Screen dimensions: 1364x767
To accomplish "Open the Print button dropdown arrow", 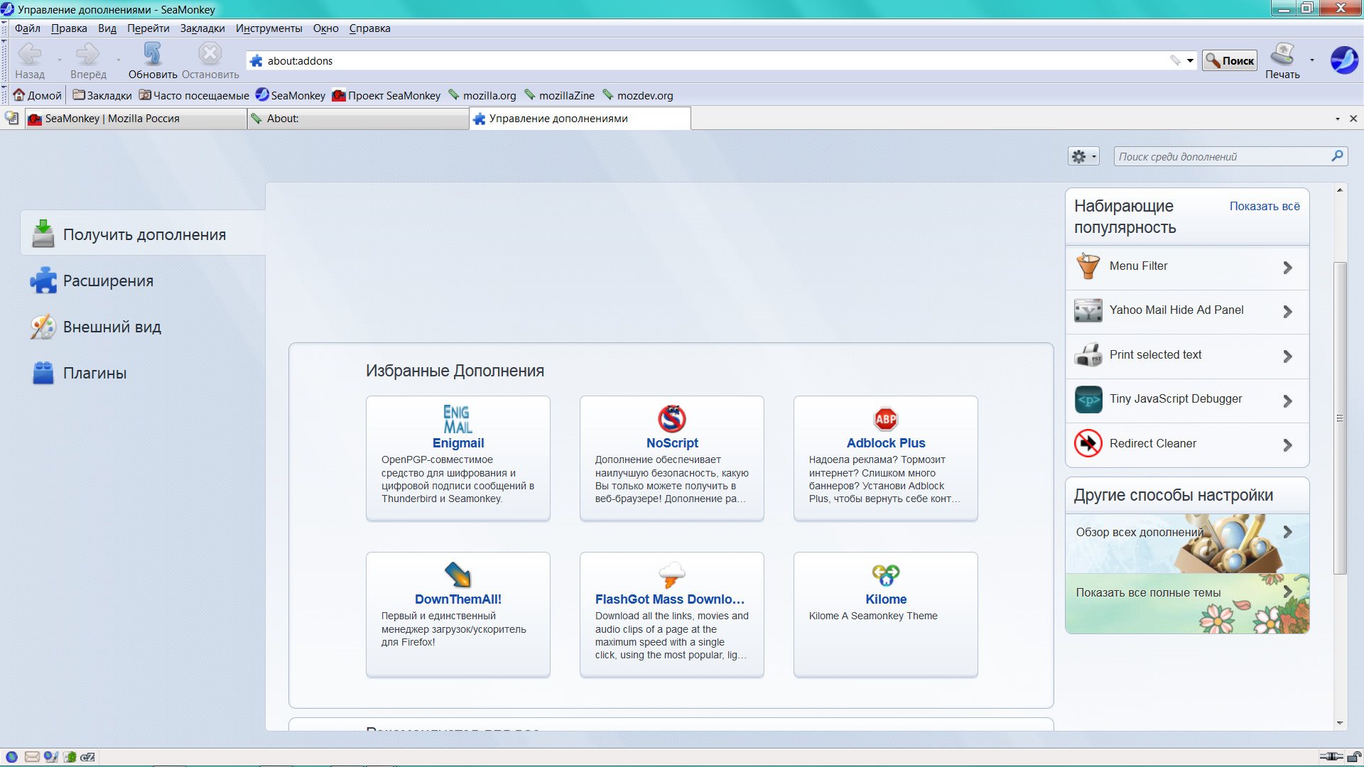I will [1311, 60].
